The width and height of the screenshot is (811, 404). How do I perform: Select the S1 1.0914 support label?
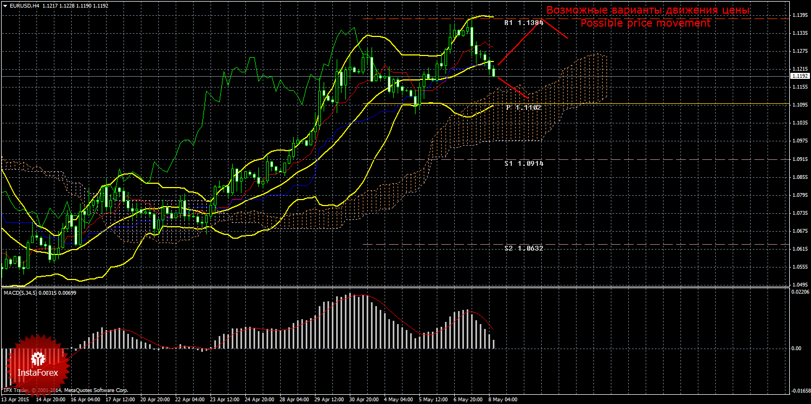click(x=524, y=163)
